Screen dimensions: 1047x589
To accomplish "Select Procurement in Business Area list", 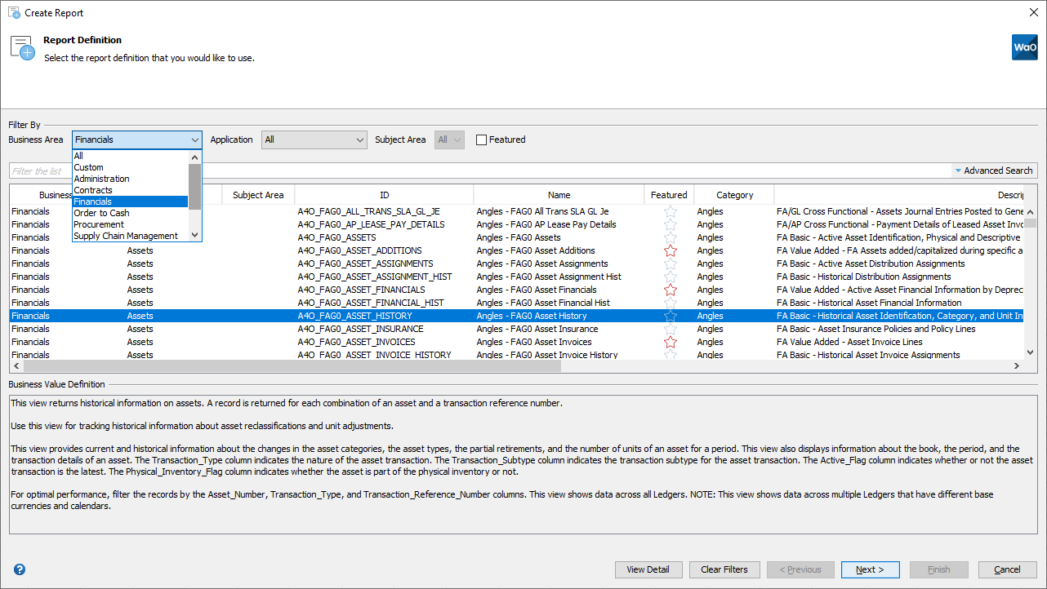I will point(99,224).
